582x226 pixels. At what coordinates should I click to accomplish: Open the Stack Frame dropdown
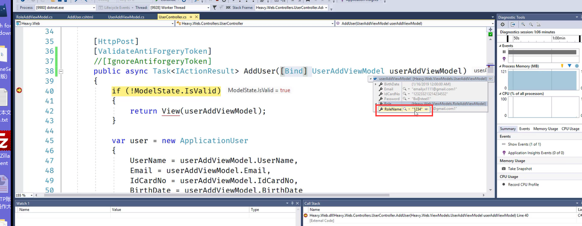(x=326, y=8)
